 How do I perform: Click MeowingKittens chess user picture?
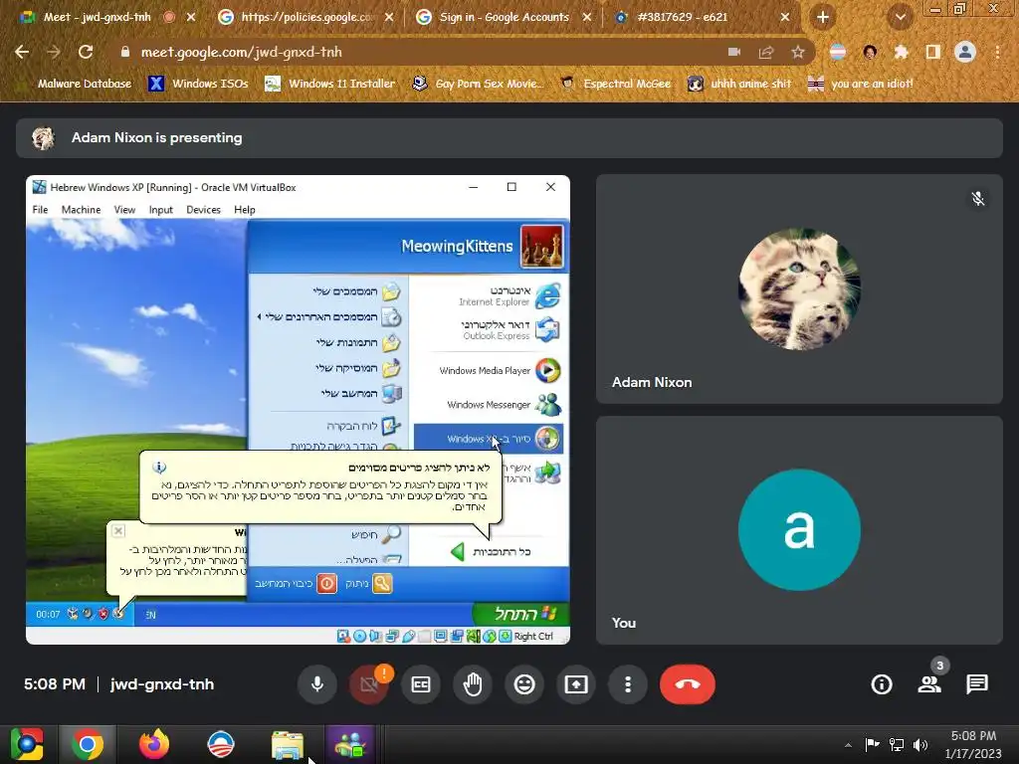(x=542, y=247)
